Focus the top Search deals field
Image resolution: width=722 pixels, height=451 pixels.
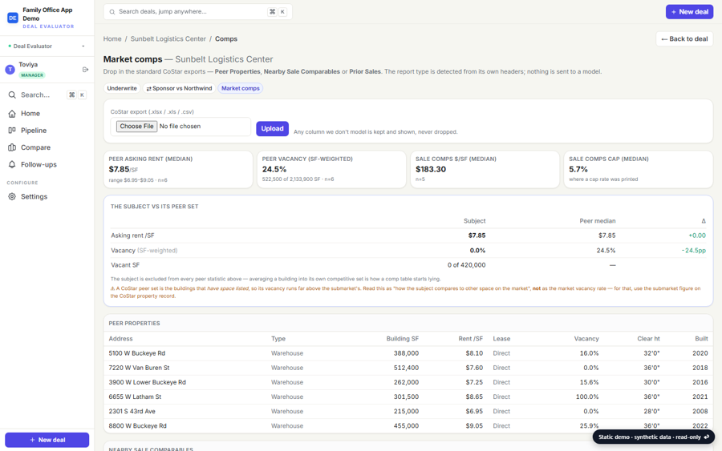[x=198, y=11]
